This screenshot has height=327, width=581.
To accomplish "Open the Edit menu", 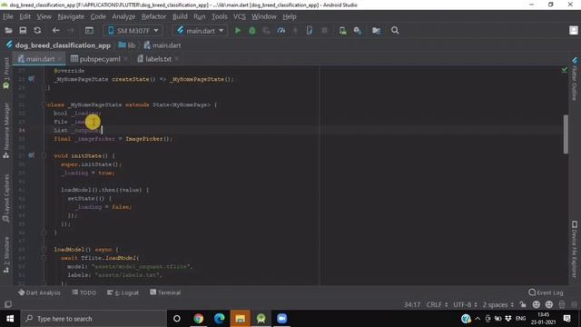I will (25, 16).
